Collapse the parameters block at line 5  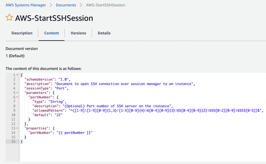17,93
